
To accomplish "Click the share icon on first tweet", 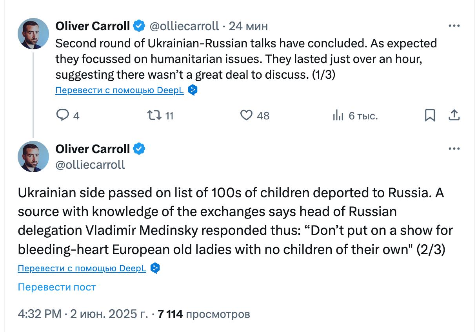I will point(454,115).
